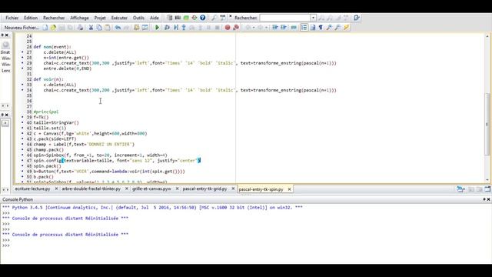Open the editor tab list dropdown
Viewport: 492px width, 277px height.
click(x=460, y=189)
